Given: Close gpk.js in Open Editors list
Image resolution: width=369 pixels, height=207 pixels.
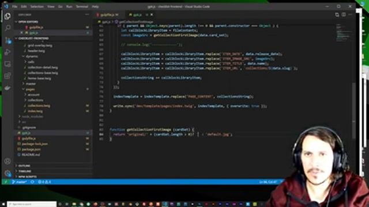Looking at the screenshot, I should click(x=22, y=33).
